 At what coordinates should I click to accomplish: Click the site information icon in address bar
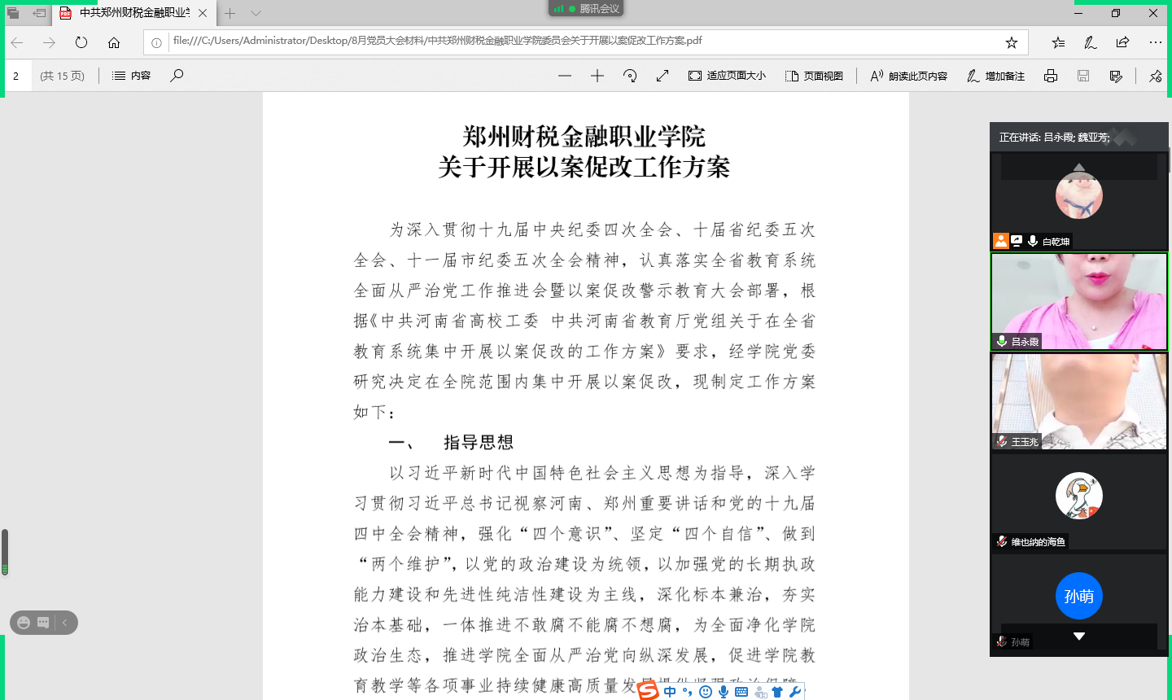click(x=156, y=42)
